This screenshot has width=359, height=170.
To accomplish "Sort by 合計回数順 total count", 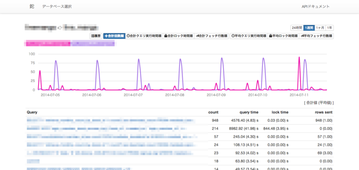I will pyautogui.click(x=114, y=36).
